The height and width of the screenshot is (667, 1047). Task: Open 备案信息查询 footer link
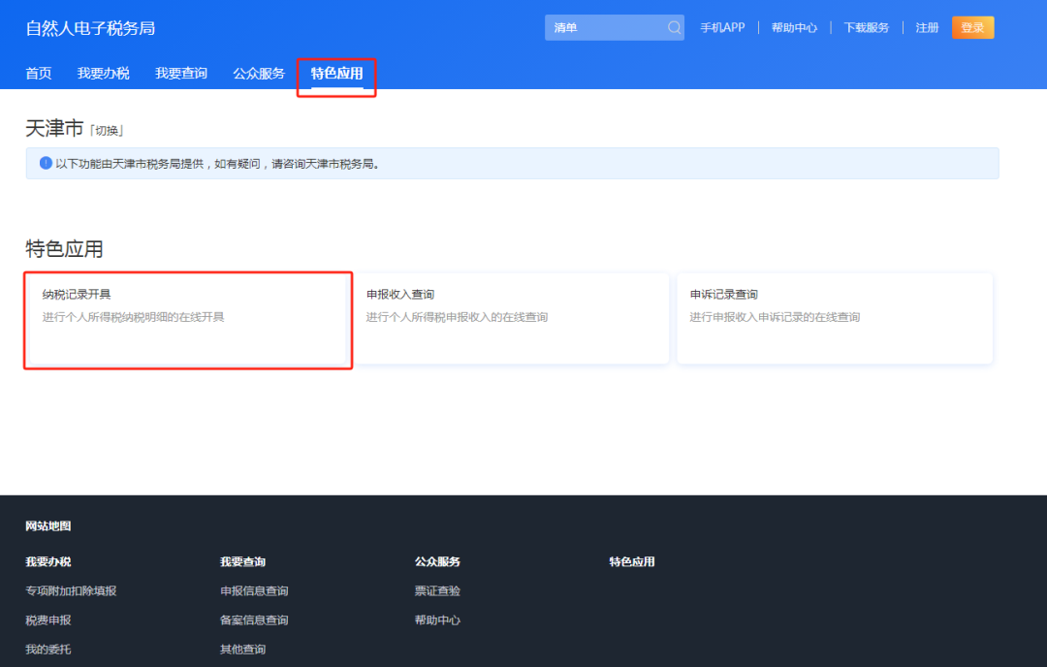coord(254,620)
